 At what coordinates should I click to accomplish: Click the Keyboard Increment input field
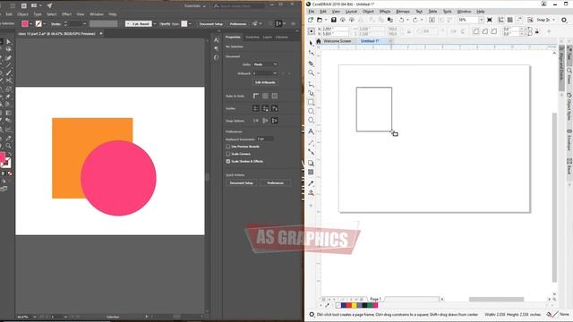pyautogui.click(x=265, y=139)
